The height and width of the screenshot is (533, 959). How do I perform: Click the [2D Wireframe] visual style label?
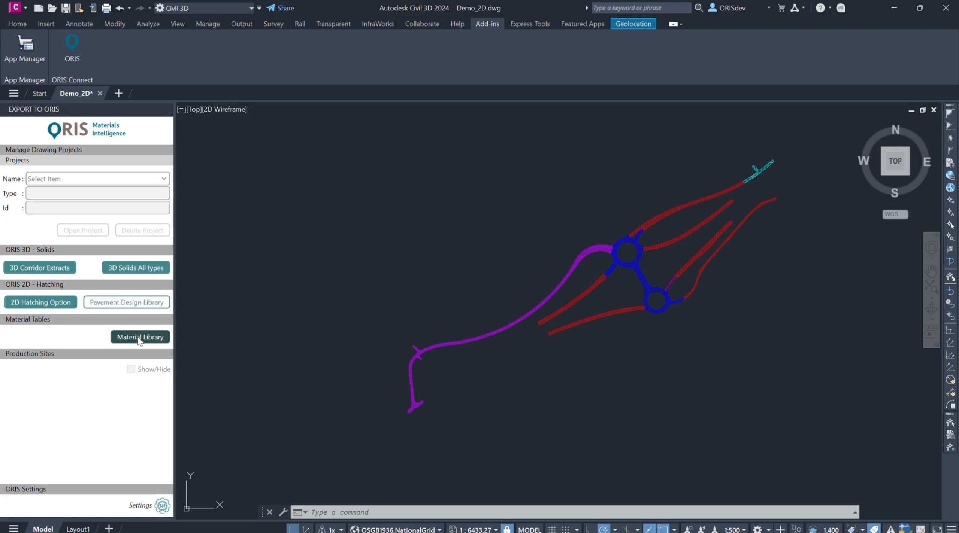tap(224, 109)
